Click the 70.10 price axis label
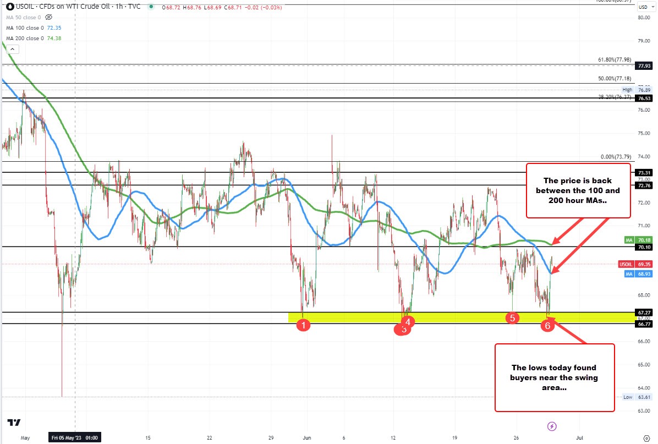Viewport: 658px width, 444px height. (644, 247)
